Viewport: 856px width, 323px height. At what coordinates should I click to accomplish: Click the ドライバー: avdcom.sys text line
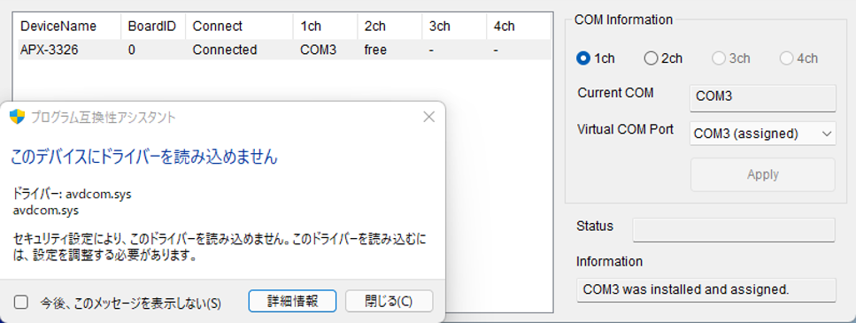pyautogui.click(x=72, y=194)
